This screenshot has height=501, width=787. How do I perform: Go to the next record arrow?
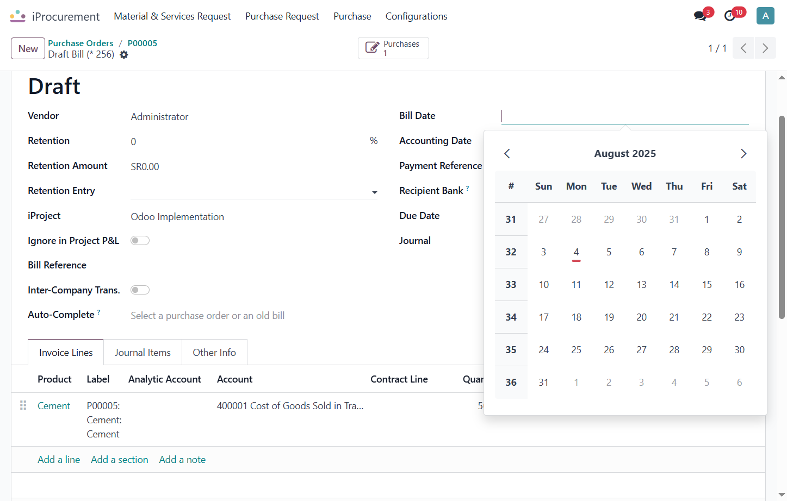765,48
